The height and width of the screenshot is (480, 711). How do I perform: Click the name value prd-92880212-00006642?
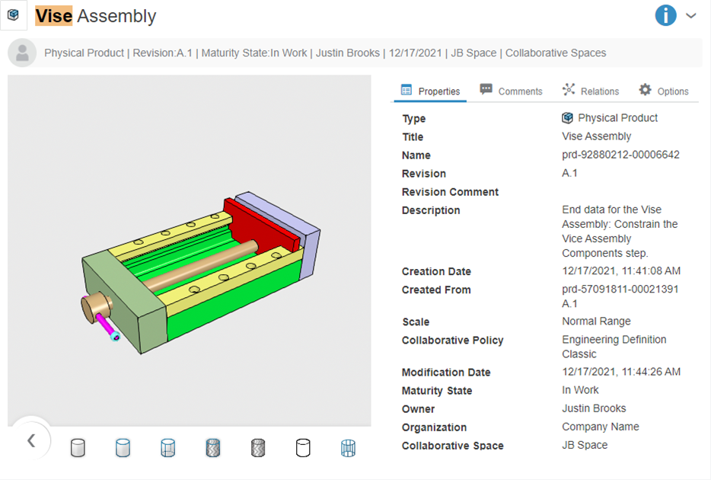tap(620, 155)
